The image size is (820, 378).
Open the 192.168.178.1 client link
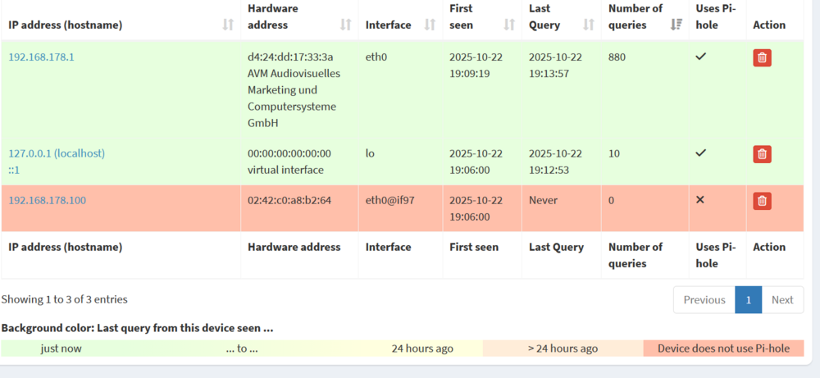click(x=41, y=57)
